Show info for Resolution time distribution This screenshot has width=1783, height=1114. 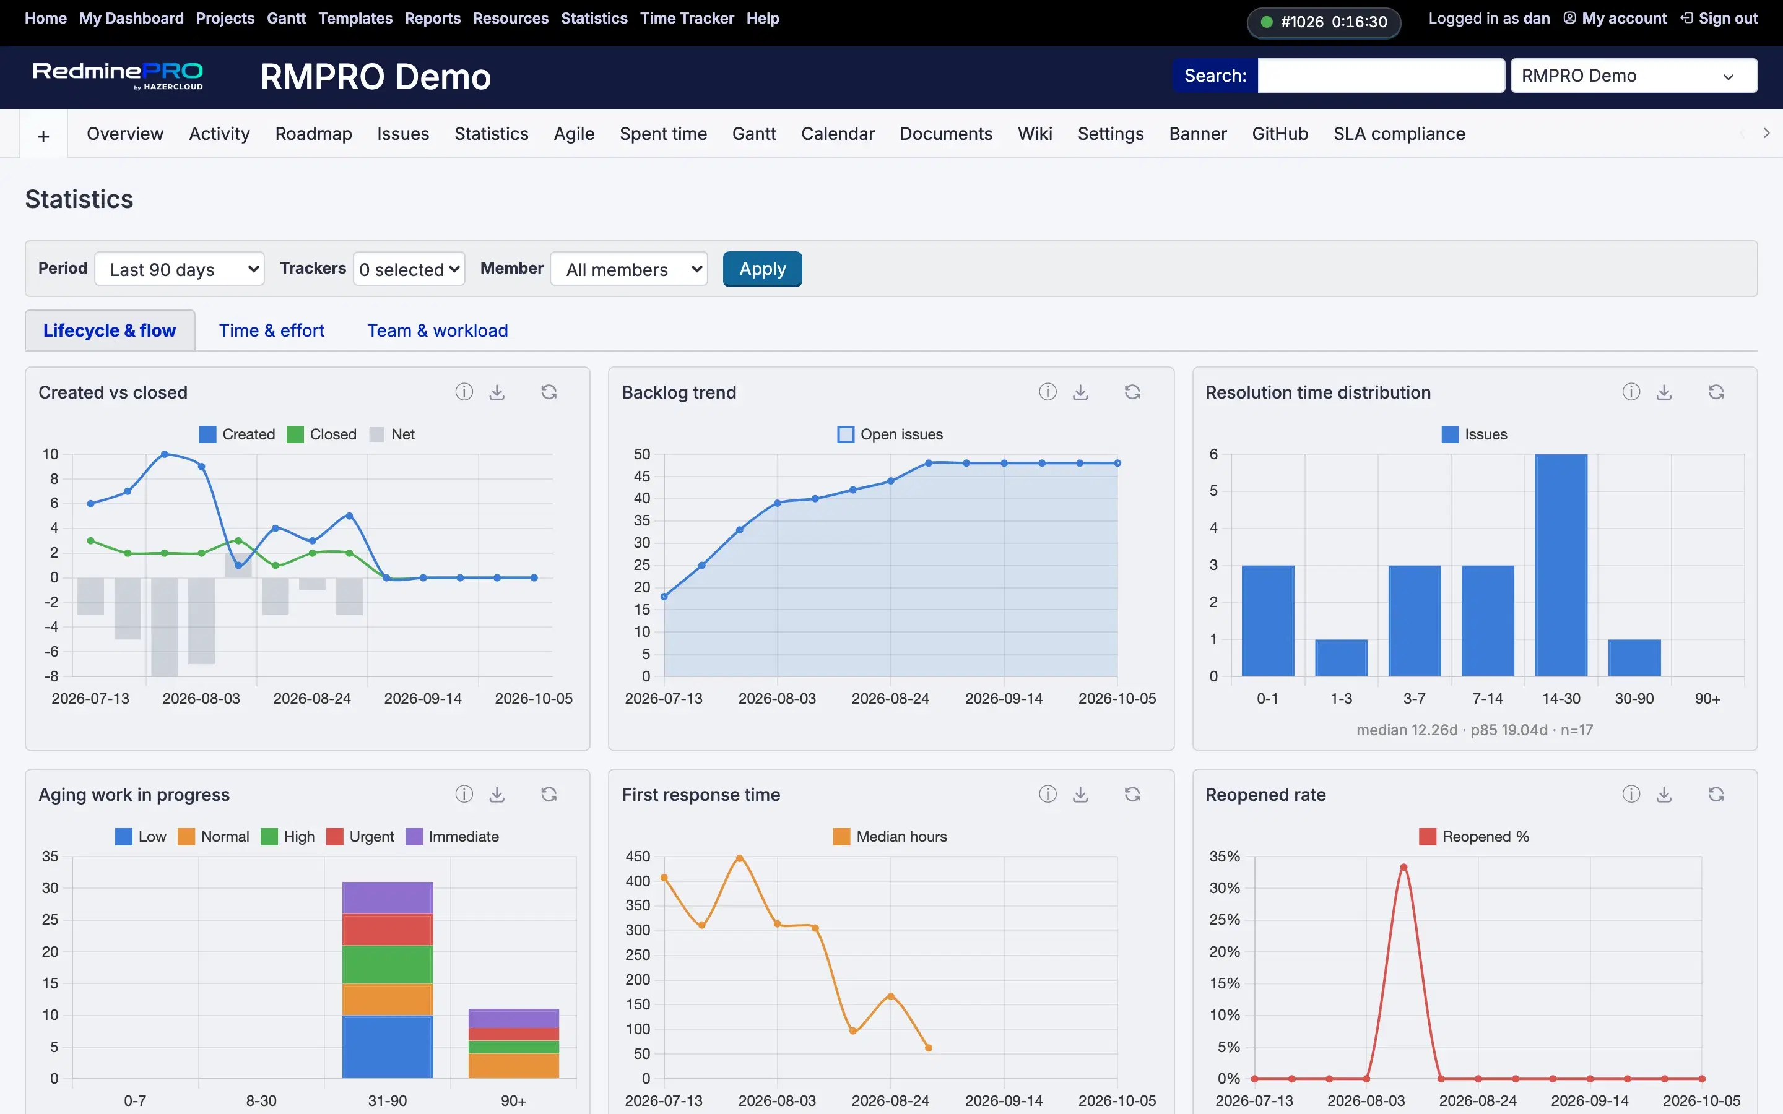(1631, 392)
